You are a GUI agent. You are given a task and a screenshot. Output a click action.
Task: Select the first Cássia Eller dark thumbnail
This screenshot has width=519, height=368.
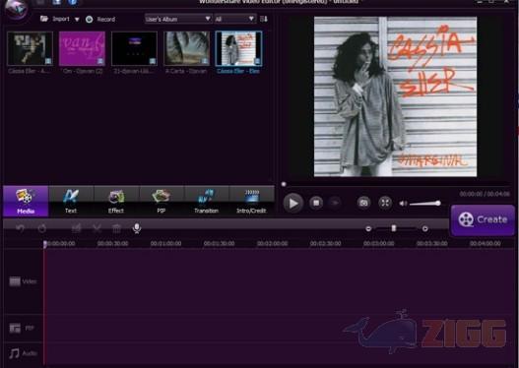[x=30, y=48]
